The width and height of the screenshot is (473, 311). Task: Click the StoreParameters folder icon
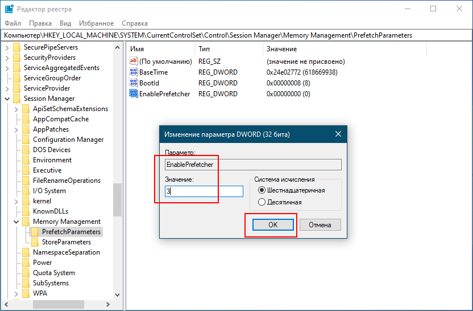point(35,242)
